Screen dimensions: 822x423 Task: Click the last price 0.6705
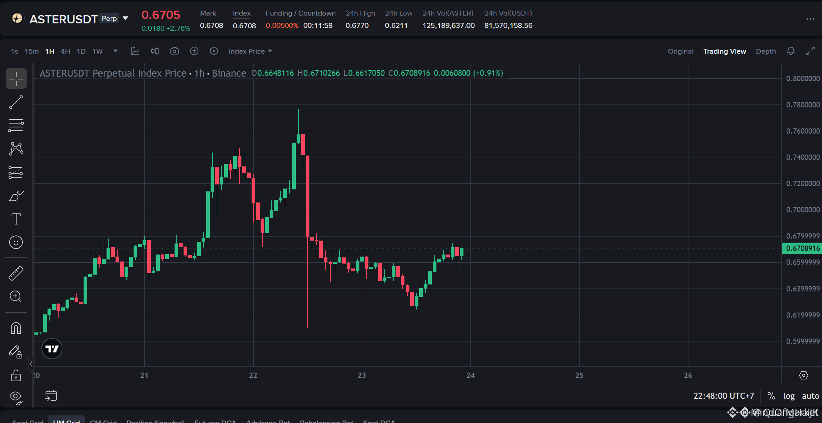[161, 15]
